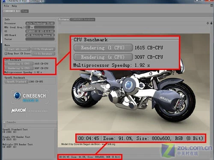Click the model credit text under the picture
The height and width of the screenshot is (160, 214).
88,144
